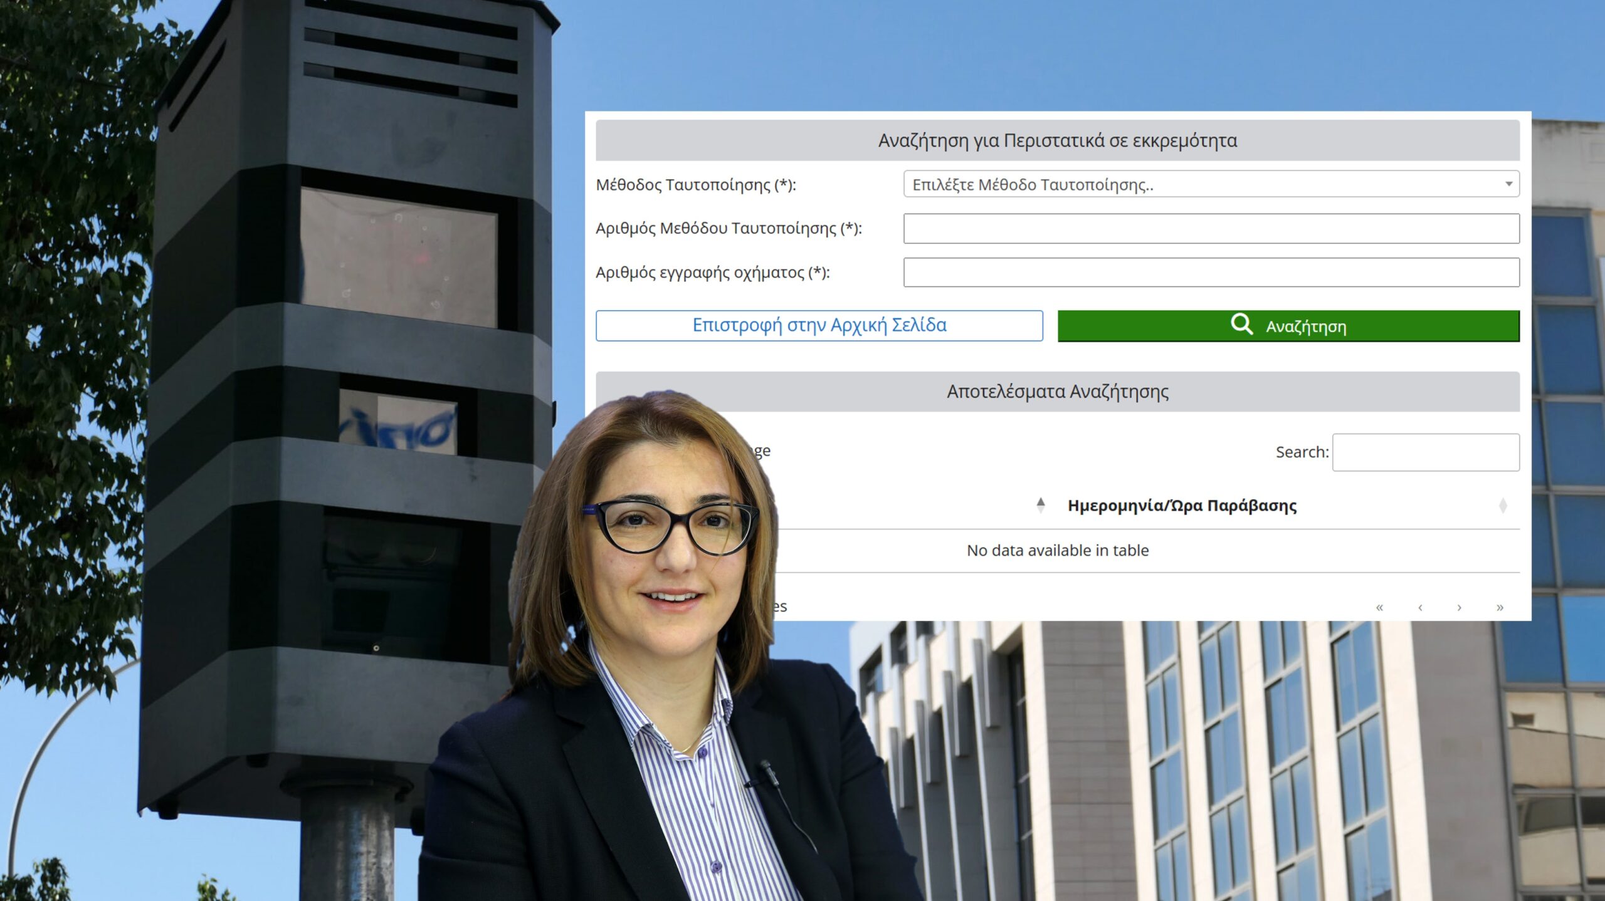Go to previous page with ‹ pagination button

1420,607
